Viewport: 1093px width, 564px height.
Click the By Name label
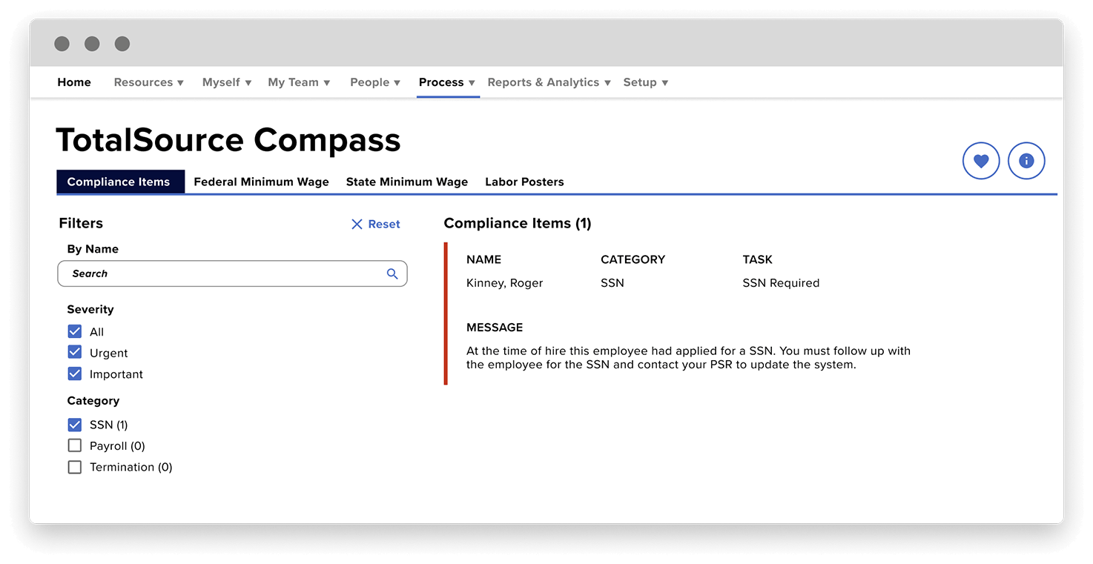[93, 249]
